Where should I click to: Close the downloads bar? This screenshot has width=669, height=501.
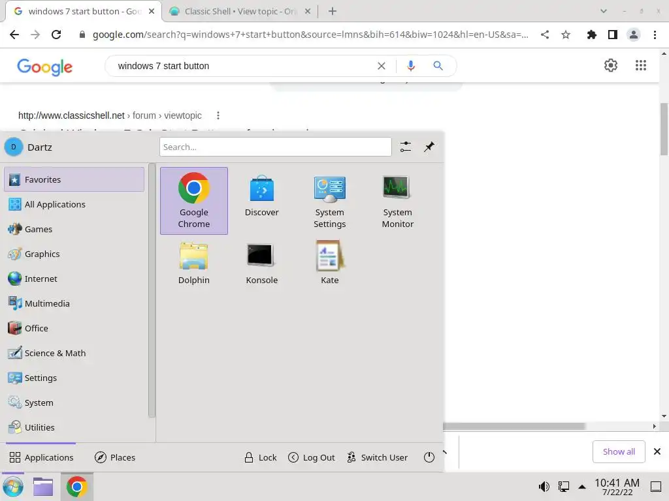(657, 451)
